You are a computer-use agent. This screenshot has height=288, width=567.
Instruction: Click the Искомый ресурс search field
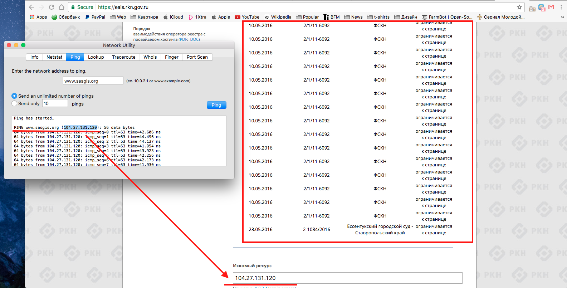point(347,278)
